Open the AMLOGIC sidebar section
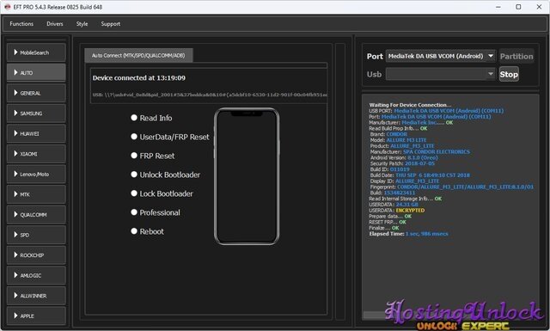 (36, 275)
